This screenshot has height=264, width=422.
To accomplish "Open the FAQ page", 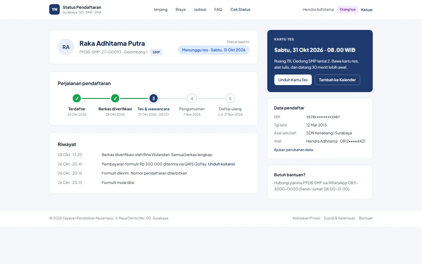I will (x=218, y=10).
